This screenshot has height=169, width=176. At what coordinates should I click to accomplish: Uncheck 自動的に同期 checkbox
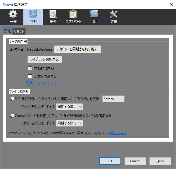click(x=30, y=68)
